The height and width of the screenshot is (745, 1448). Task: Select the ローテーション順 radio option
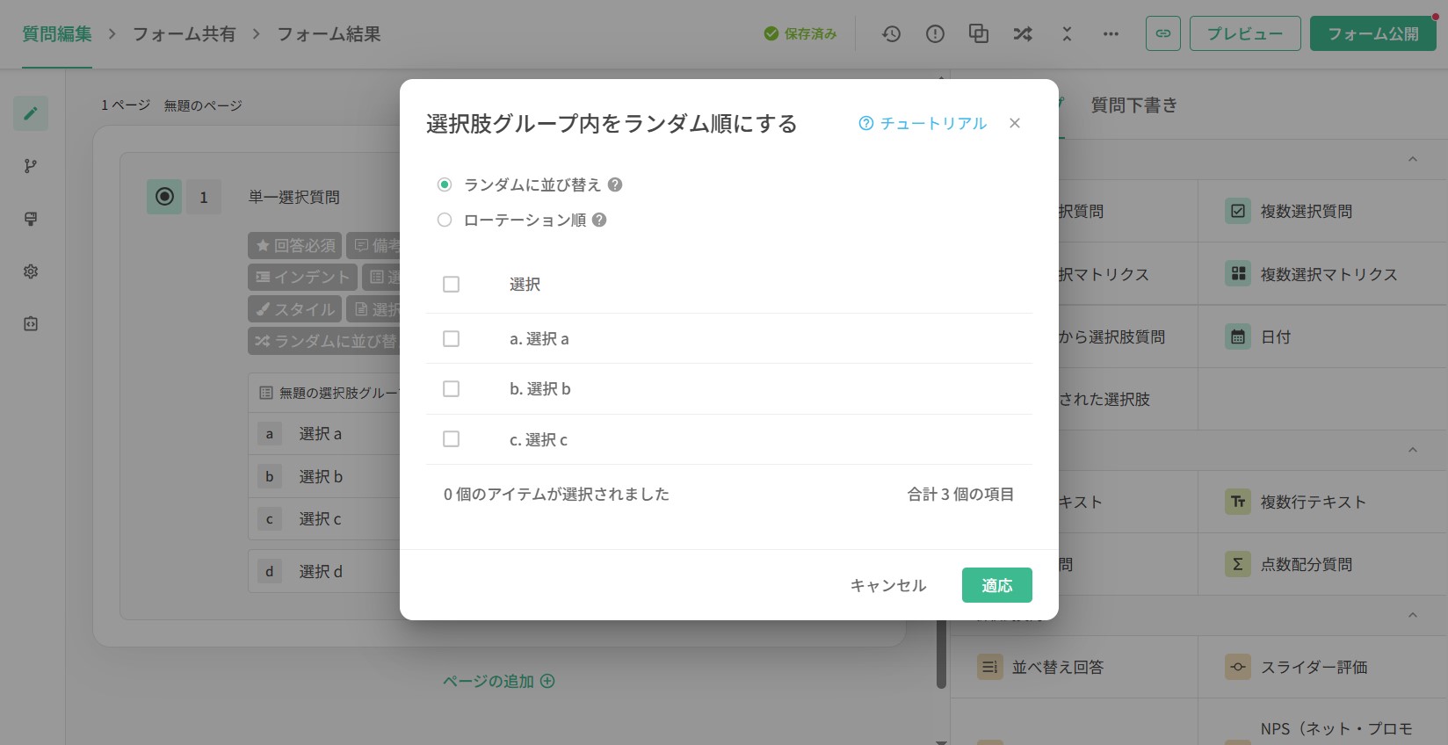[x=445, y=220]
